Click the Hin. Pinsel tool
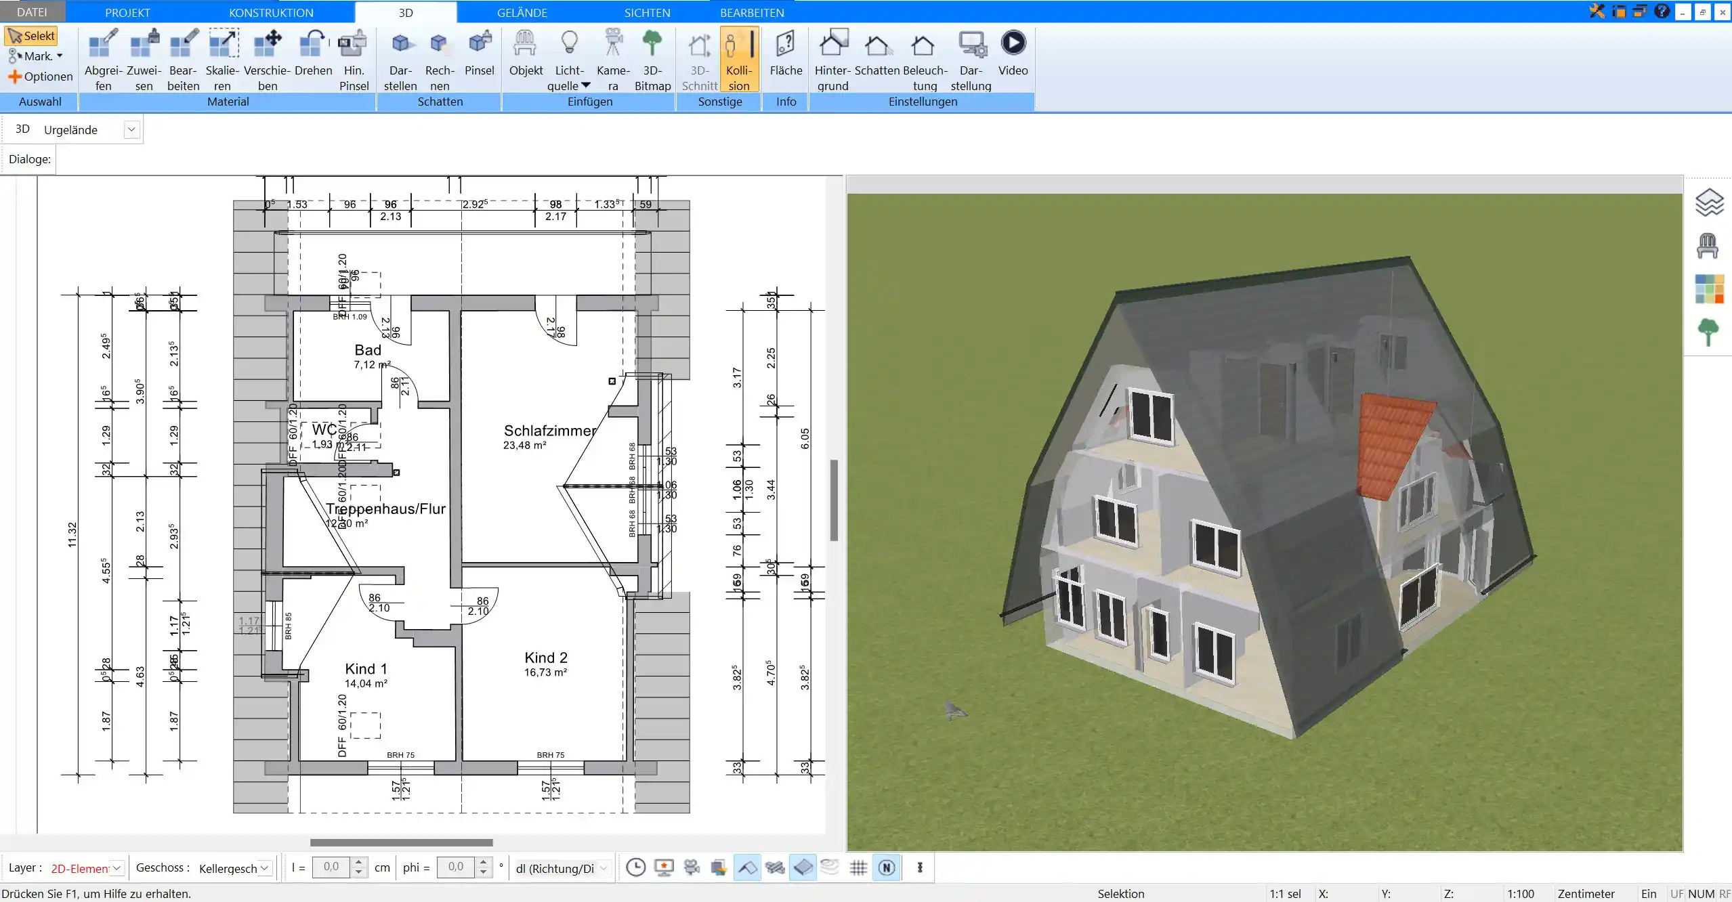This screenshot has height=902, width=1732. click(354, 60)
